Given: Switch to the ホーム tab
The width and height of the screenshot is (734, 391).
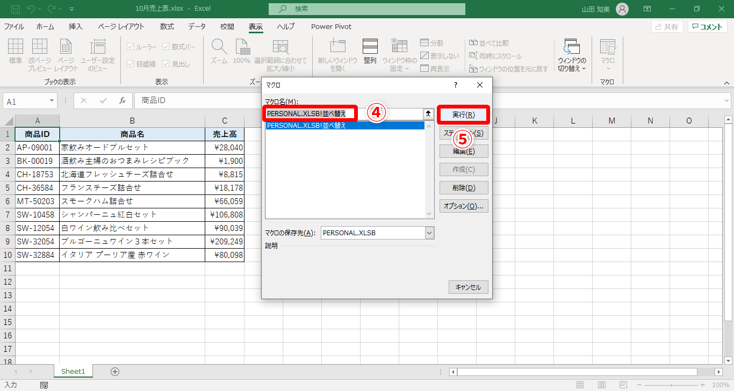Looking at the screenshot, I should tap(45, 26).
